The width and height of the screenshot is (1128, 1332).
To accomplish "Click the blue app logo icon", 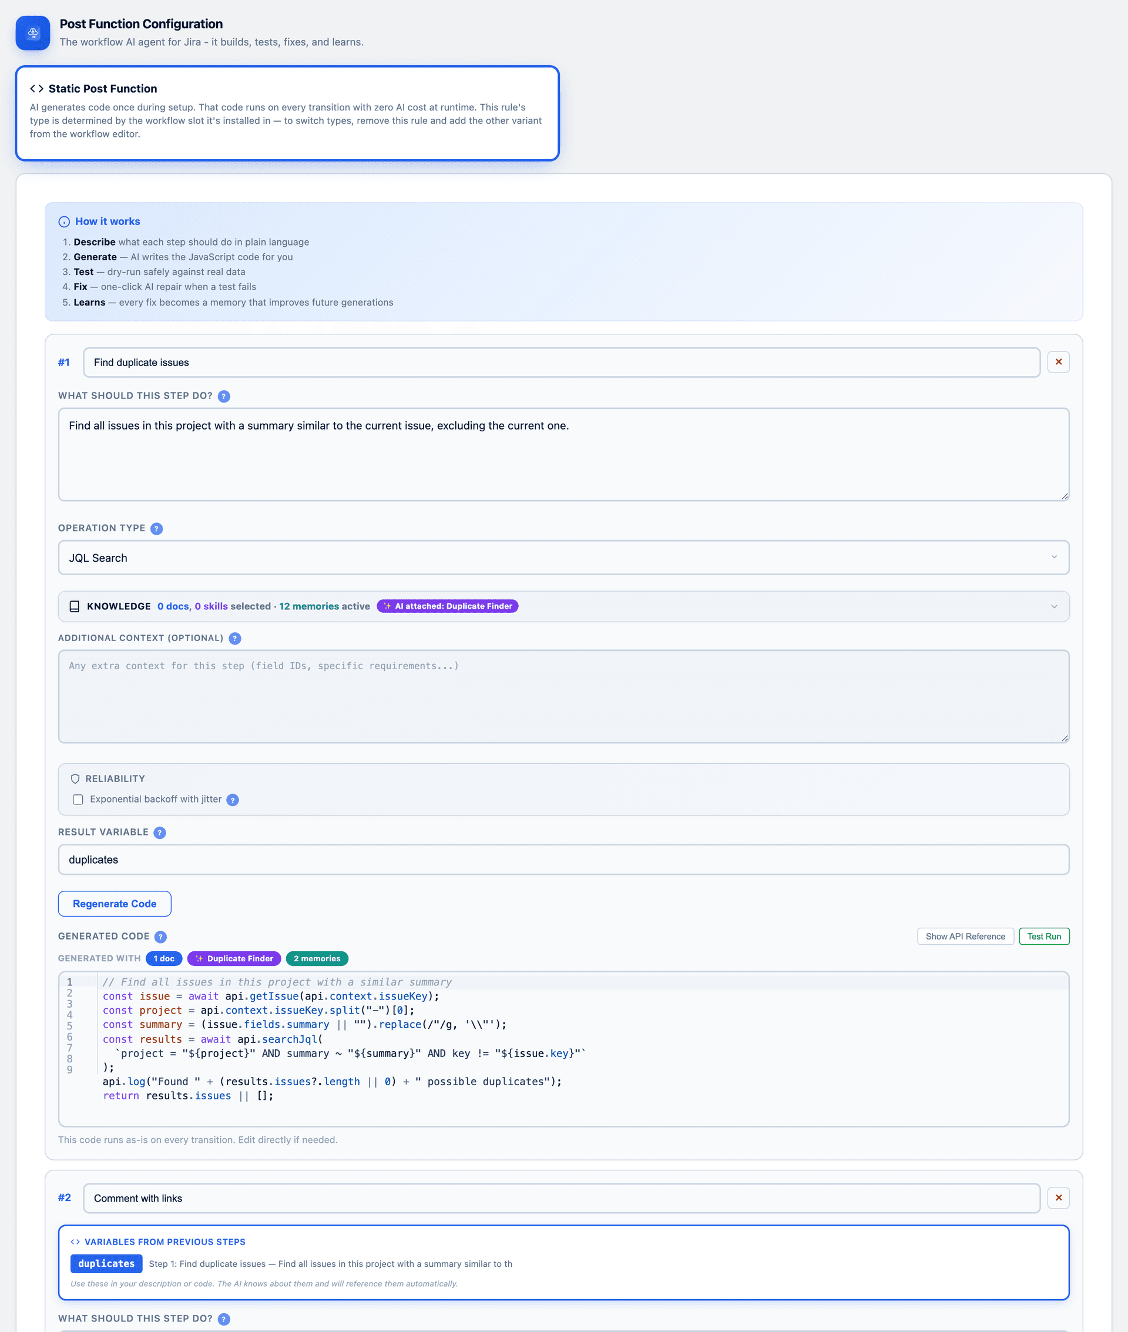I will coord(33,33).
